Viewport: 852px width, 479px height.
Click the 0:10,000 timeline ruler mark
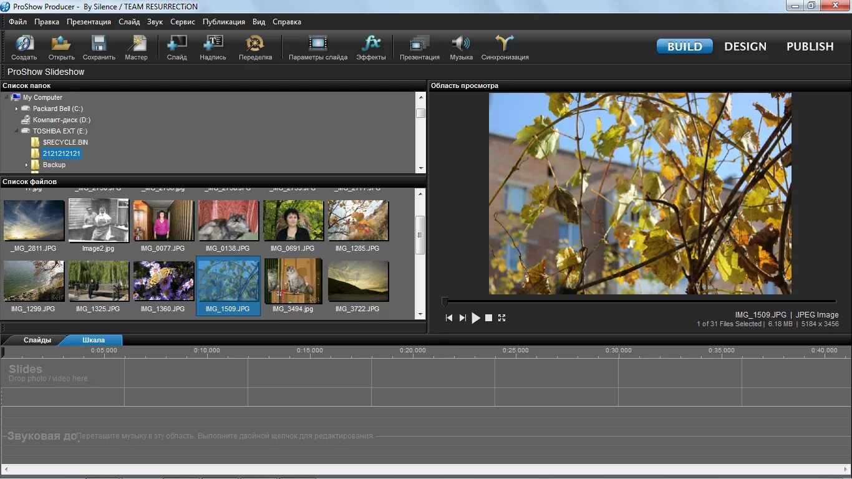pyautogui.click(x=206, y=351)
